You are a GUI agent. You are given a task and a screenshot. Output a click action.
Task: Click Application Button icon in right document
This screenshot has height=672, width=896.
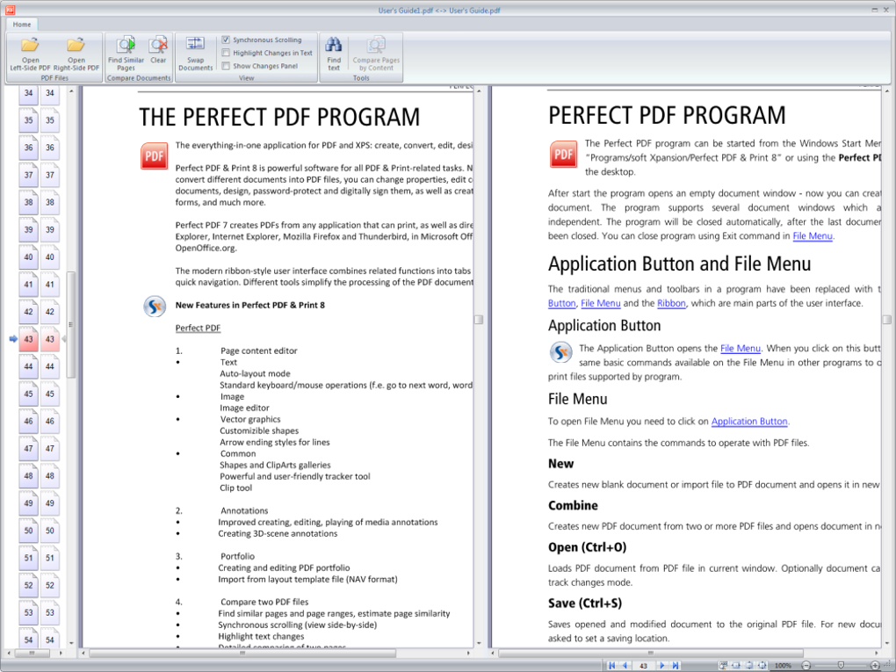point(560,352)
